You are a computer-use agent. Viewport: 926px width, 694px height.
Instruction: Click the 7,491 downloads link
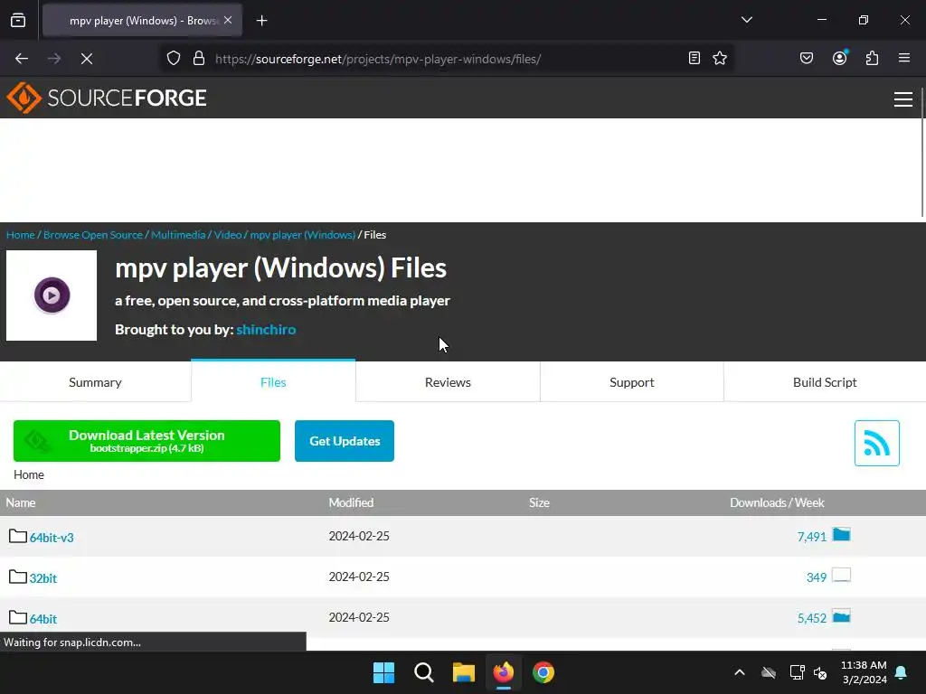[x=811, y=537]
